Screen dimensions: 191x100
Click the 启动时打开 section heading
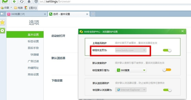[58, 36]
